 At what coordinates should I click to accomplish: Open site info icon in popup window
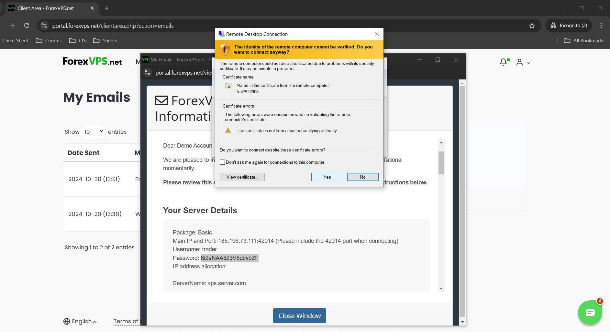click(148, 72)
